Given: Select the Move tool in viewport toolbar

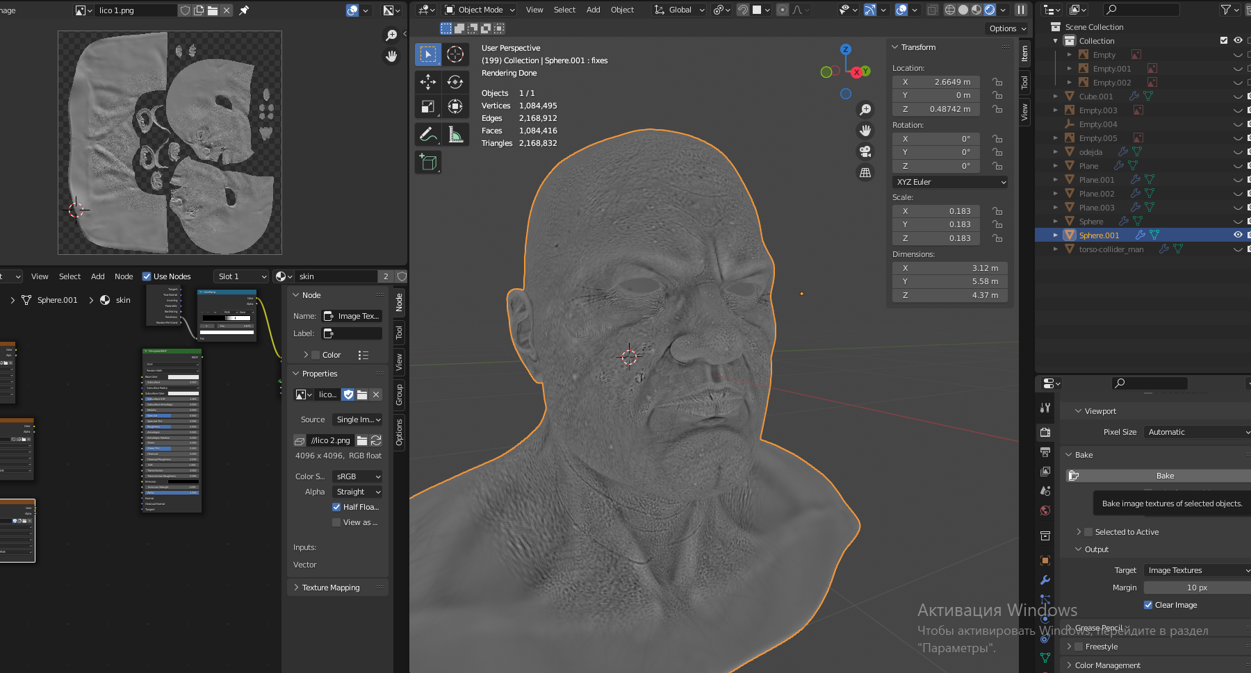Looking at the screenshot, I should [x=428, y=82].
